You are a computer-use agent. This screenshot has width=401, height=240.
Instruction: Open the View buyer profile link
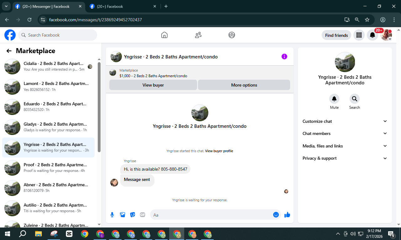(x=219, y=151)
